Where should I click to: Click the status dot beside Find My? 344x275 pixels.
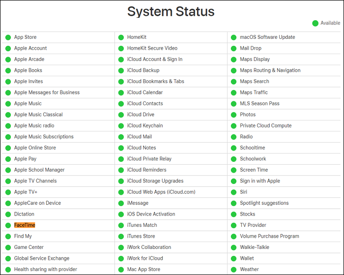click(8, 236)
